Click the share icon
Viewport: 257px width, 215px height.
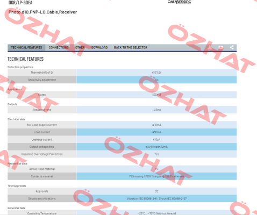pyautogui.click(x=232, y=47)
